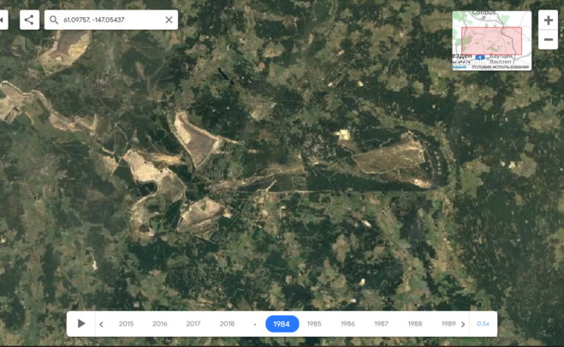
Task: Select the 1988 timeline entry
Action: [415, 324]
